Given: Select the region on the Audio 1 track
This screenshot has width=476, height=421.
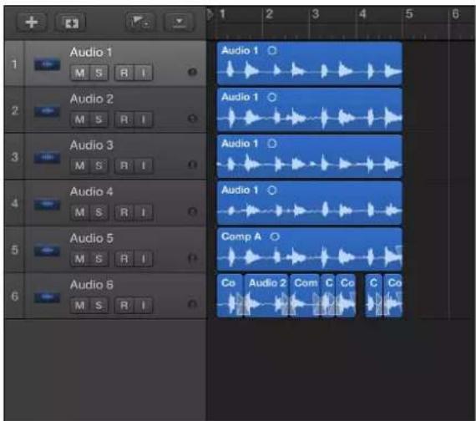Looking at the screenshot, I should click(x=310, y=63).
